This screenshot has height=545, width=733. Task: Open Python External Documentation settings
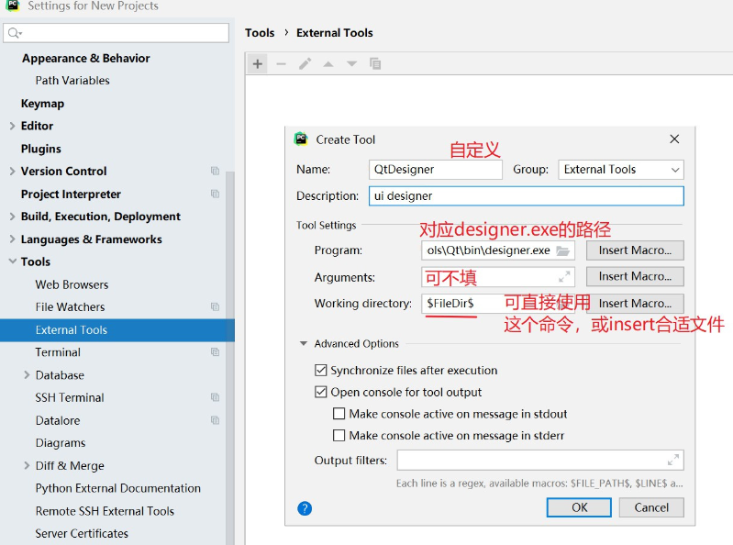pyautogui.click(x=117, y=488)
